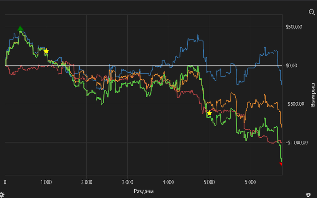Click the yellow star near 1 000 hands

pos(46,51)
